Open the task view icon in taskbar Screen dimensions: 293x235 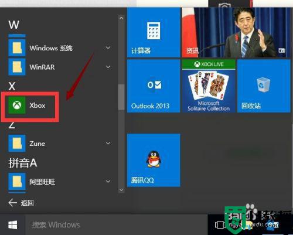pos(220,225)
